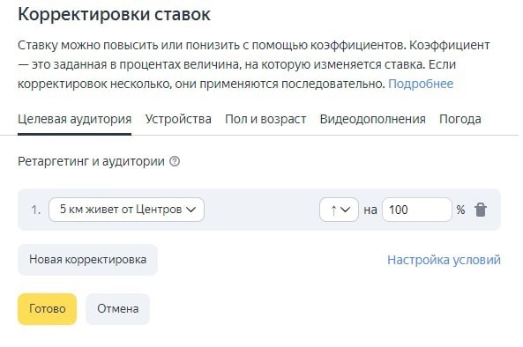Cancel changes with the Отмена button
The image size is (523, 347).
tap(118, 309)
